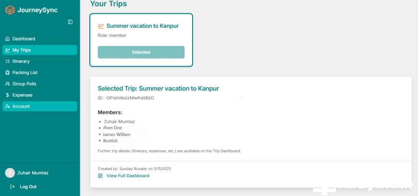Click the Log Out button
The width and height of the screenshot is (418, 196).
pos(28,187)
